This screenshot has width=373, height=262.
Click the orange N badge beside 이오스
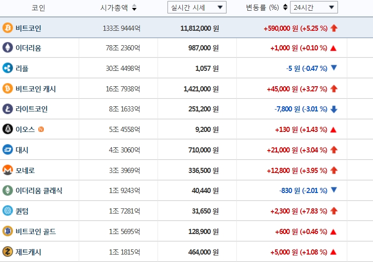(41, 129)
